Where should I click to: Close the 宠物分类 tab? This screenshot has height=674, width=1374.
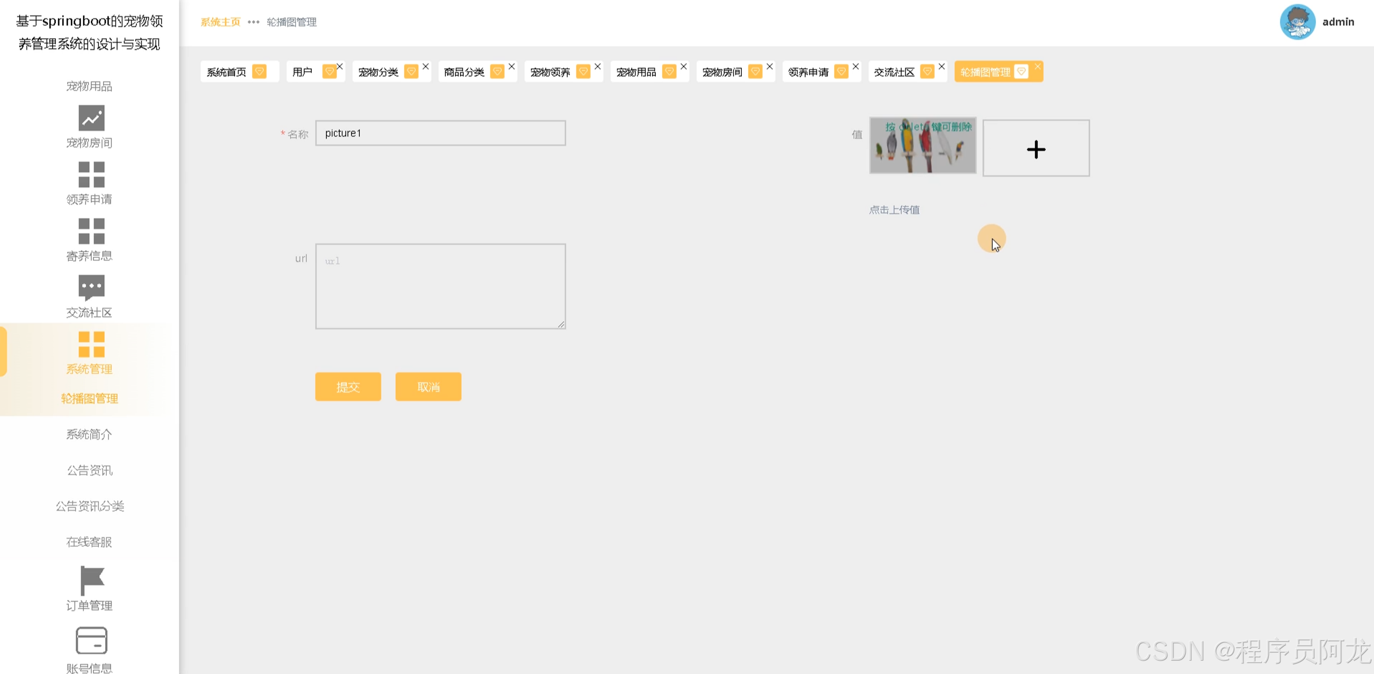coord(426,67)
